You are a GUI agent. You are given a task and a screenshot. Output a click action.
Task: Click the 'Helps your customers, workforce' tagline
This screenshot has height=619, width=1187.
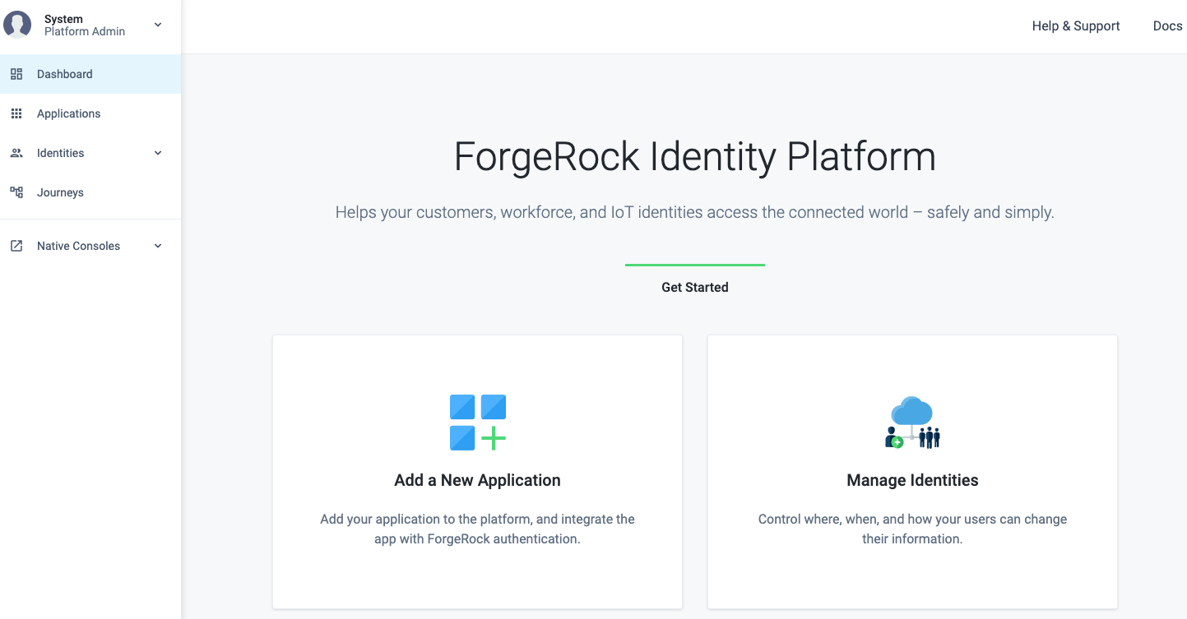pos(695,212)
